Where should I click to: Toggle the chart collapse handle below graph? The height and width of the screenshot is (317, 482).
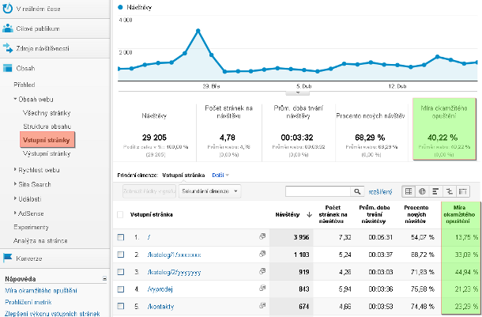298,92
